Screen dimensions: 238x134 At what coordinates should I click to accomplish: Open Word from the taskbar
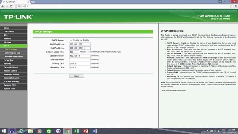(95, 131)
